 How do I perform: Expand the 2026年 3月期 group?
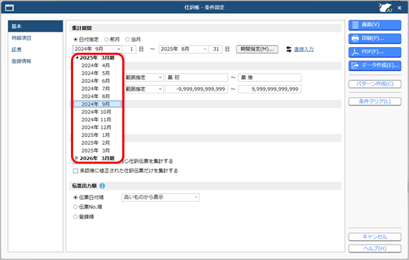pyautogui.click(x=77, y=158)
